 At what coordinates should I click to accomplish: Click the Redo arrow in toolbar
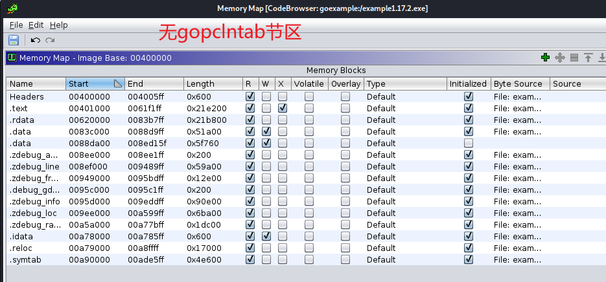pyautogui.click(x=50, y=40)
